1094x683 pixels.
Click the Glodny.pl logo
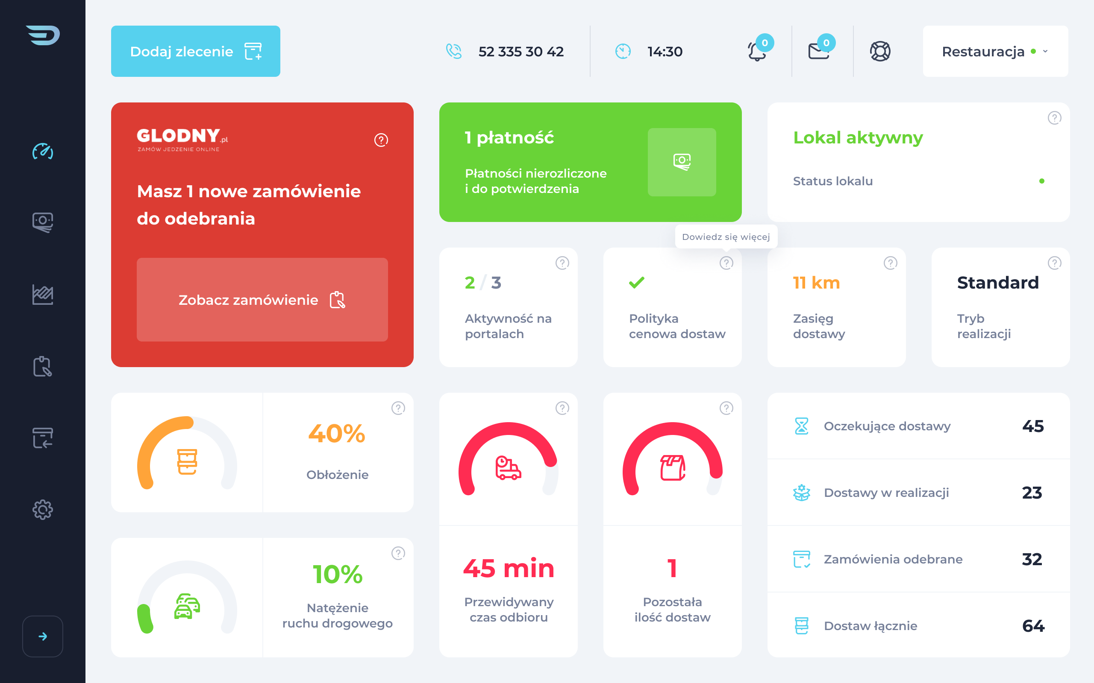(182, 140)
